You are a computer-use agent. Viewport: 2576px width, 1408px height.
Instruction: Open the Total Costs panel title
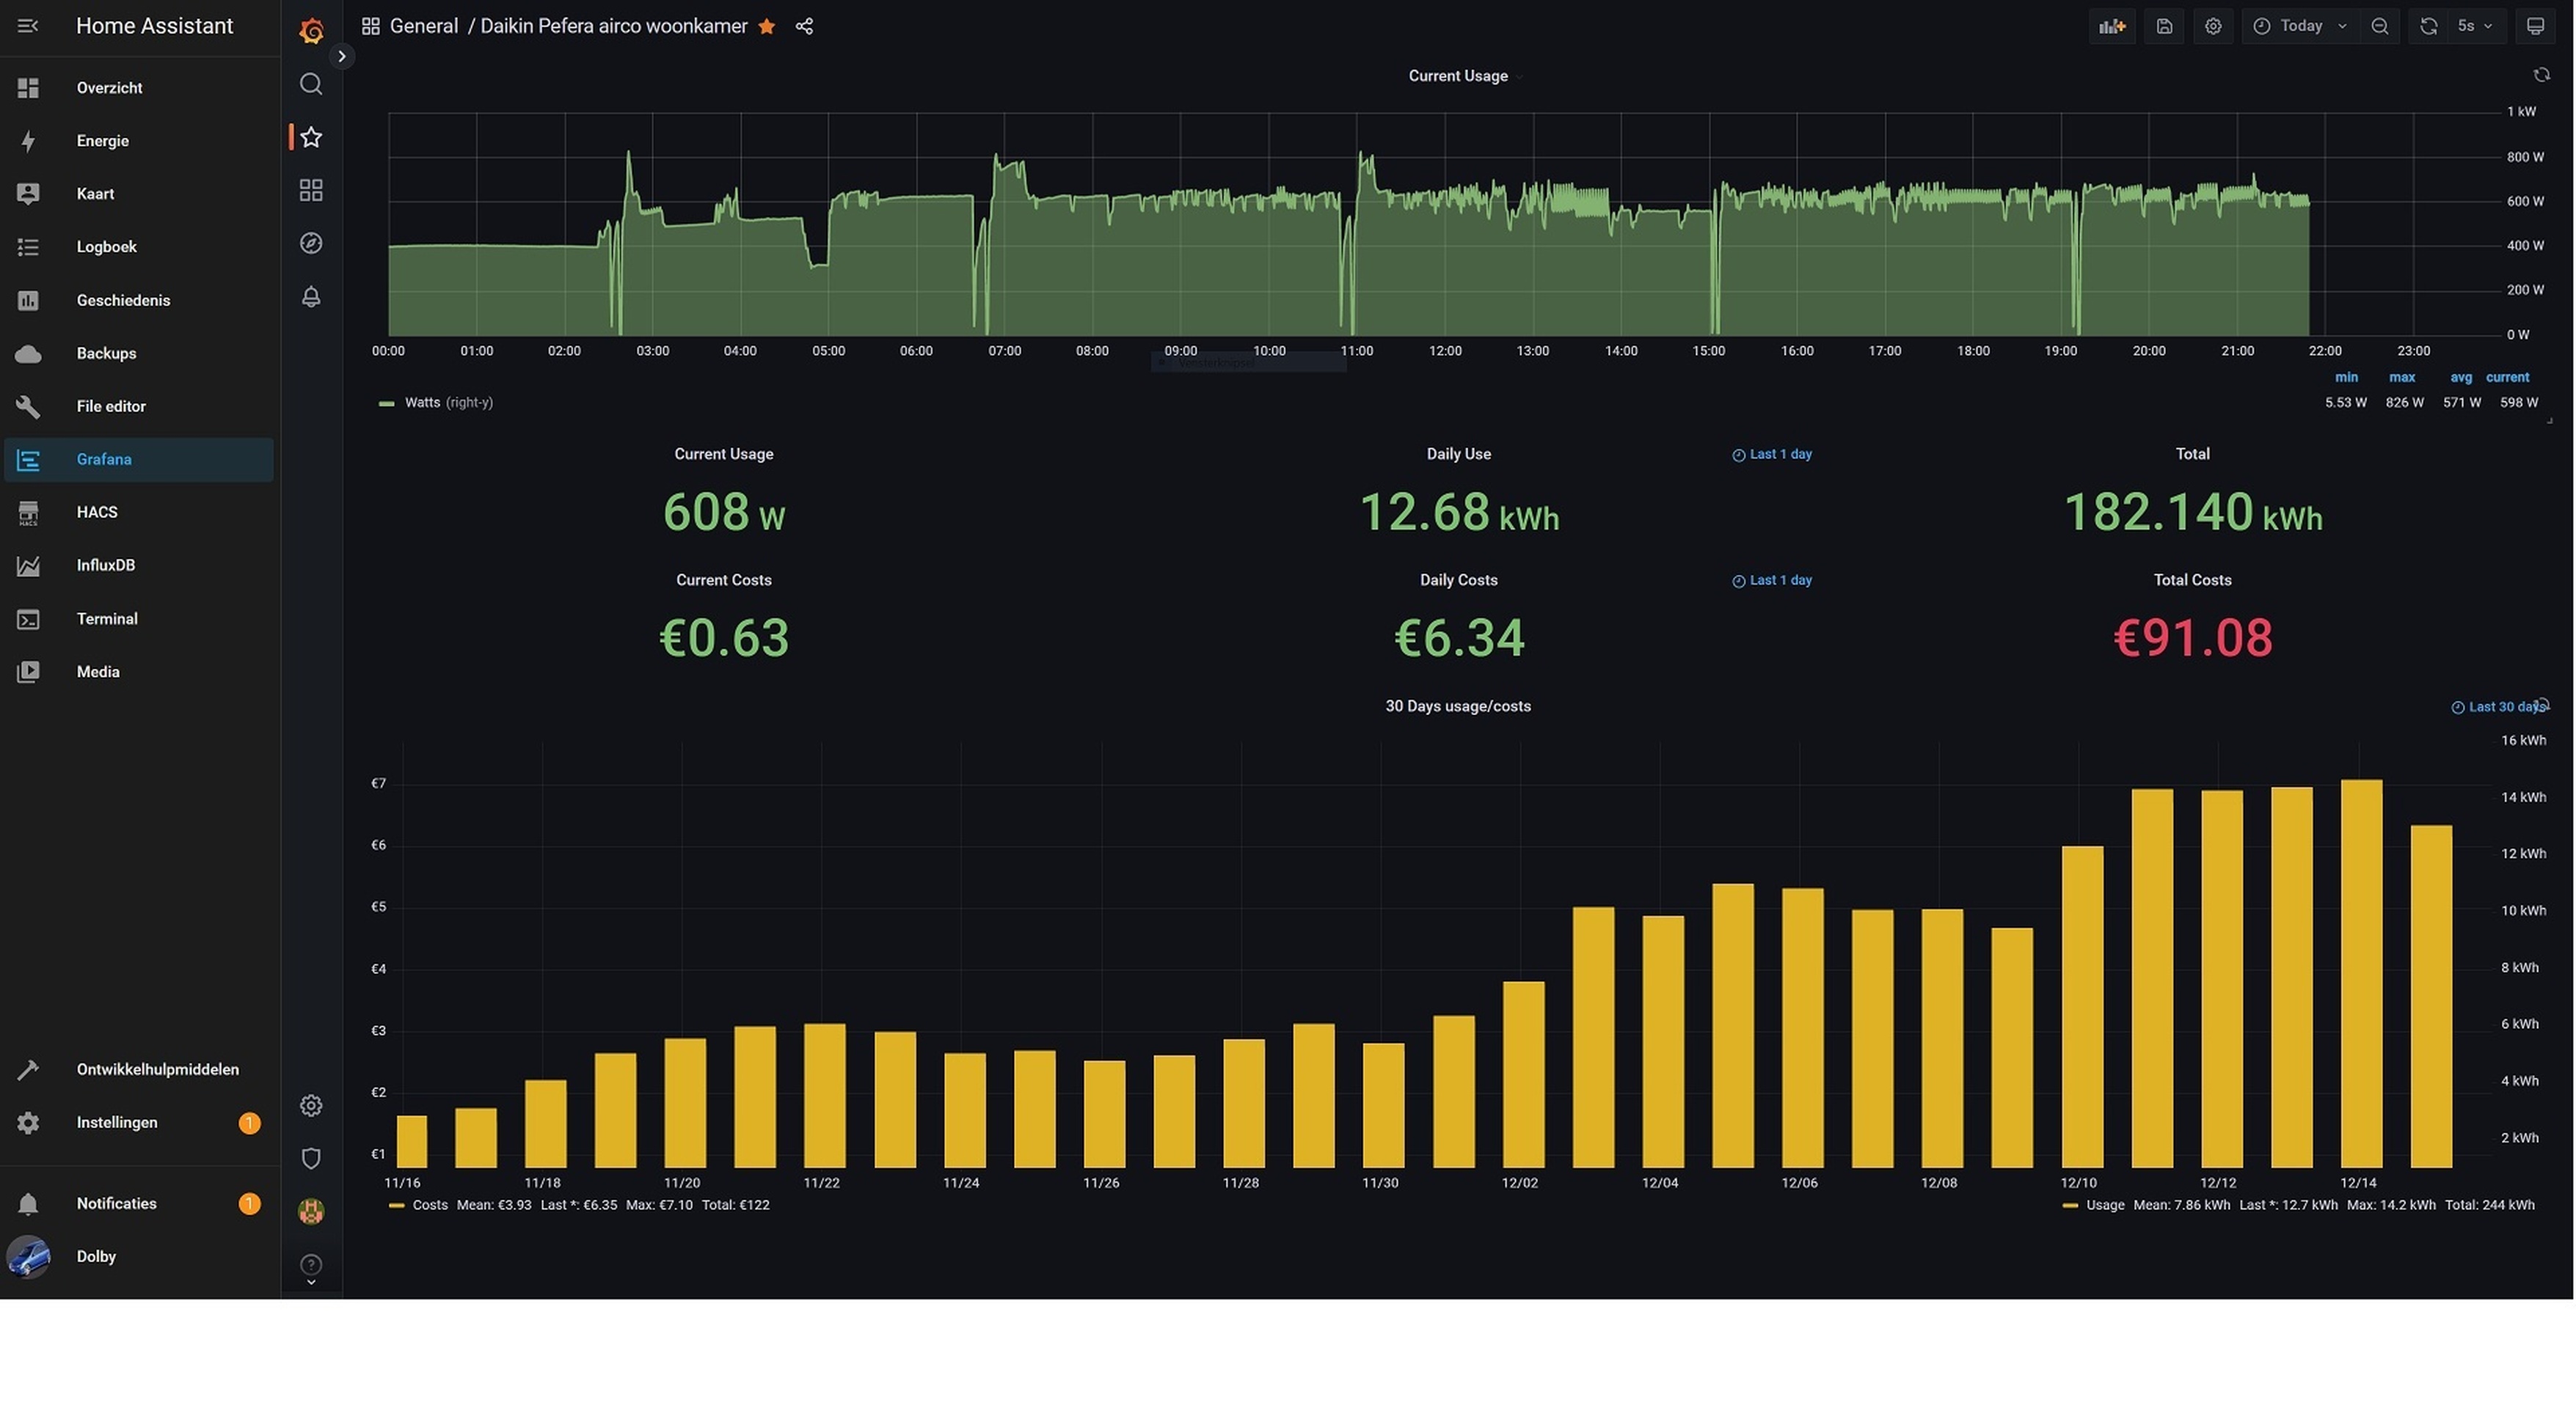2192,581
